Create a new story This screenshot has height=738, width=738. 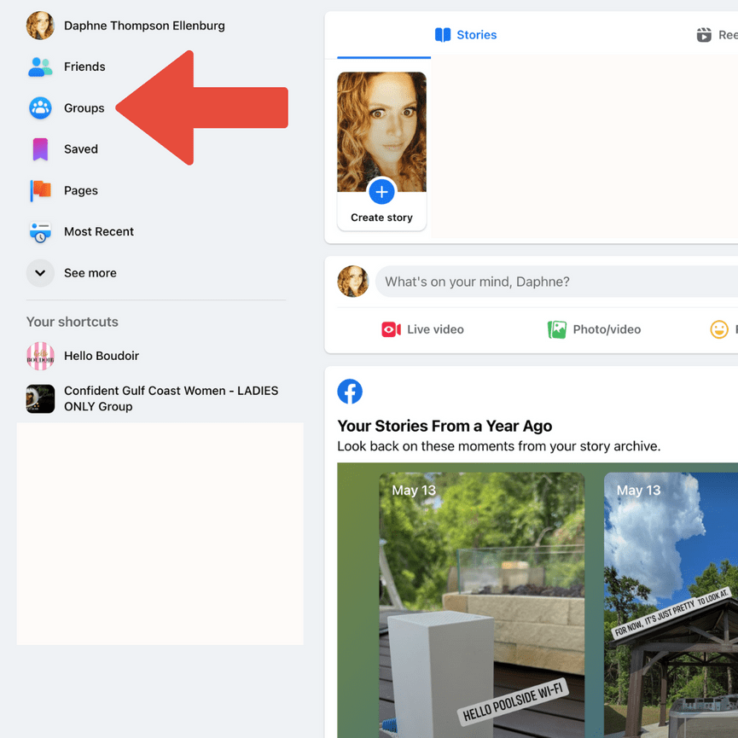click(x=381, y=193)
